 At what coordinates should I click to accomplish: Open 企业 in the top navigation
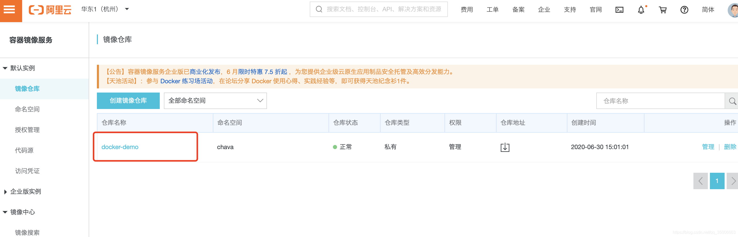click(x=544, y=10)
